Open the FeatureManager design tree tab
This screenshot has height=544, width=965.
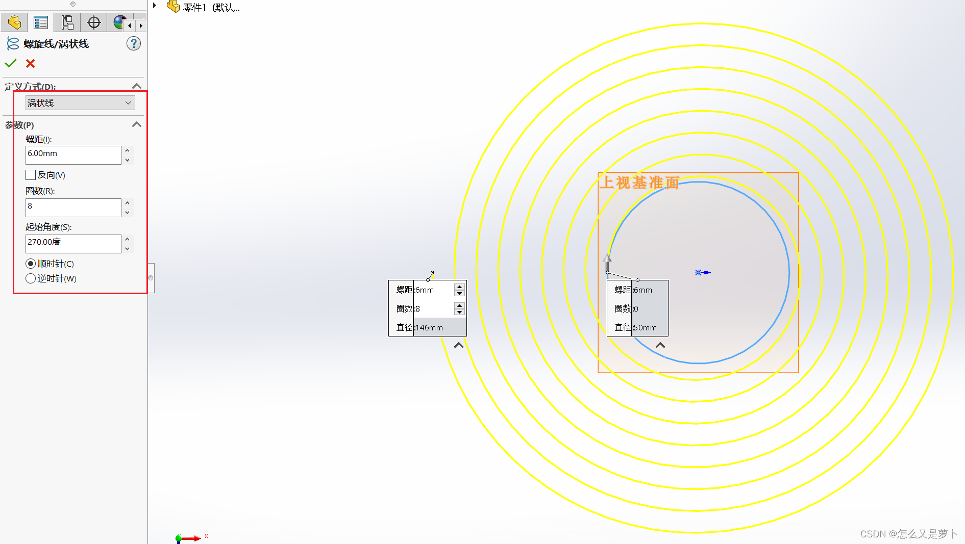point(14,22)
